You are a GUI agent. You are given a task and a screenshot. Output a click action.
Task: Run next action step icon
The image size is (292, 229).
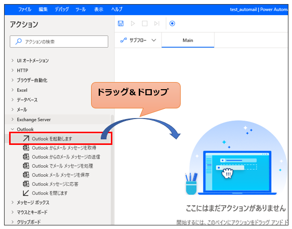[x=157, y=23]
